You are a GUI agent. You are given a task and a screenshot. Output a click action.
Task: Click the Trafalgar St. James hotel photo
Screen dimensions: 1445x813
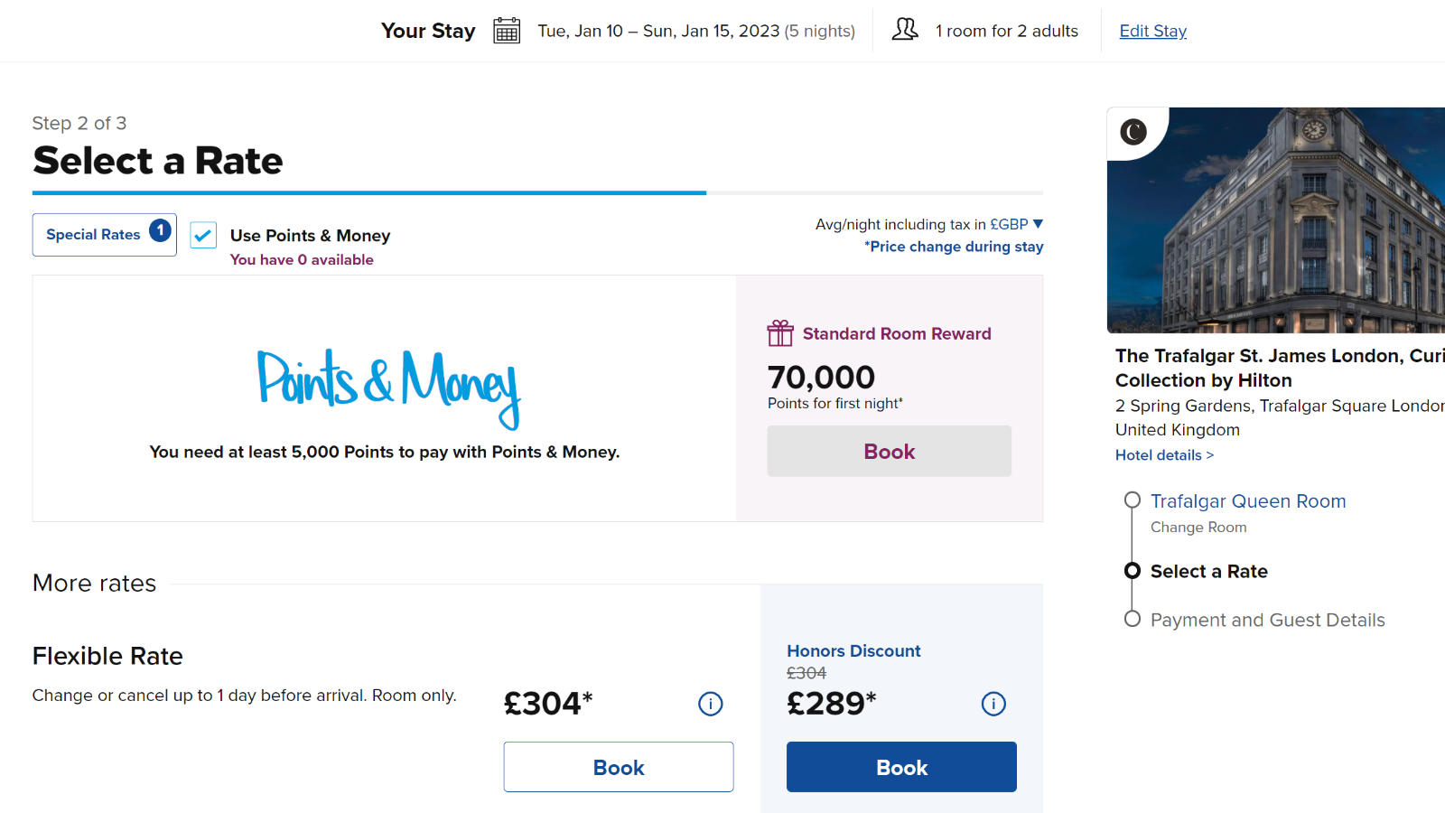(1276, 220)
